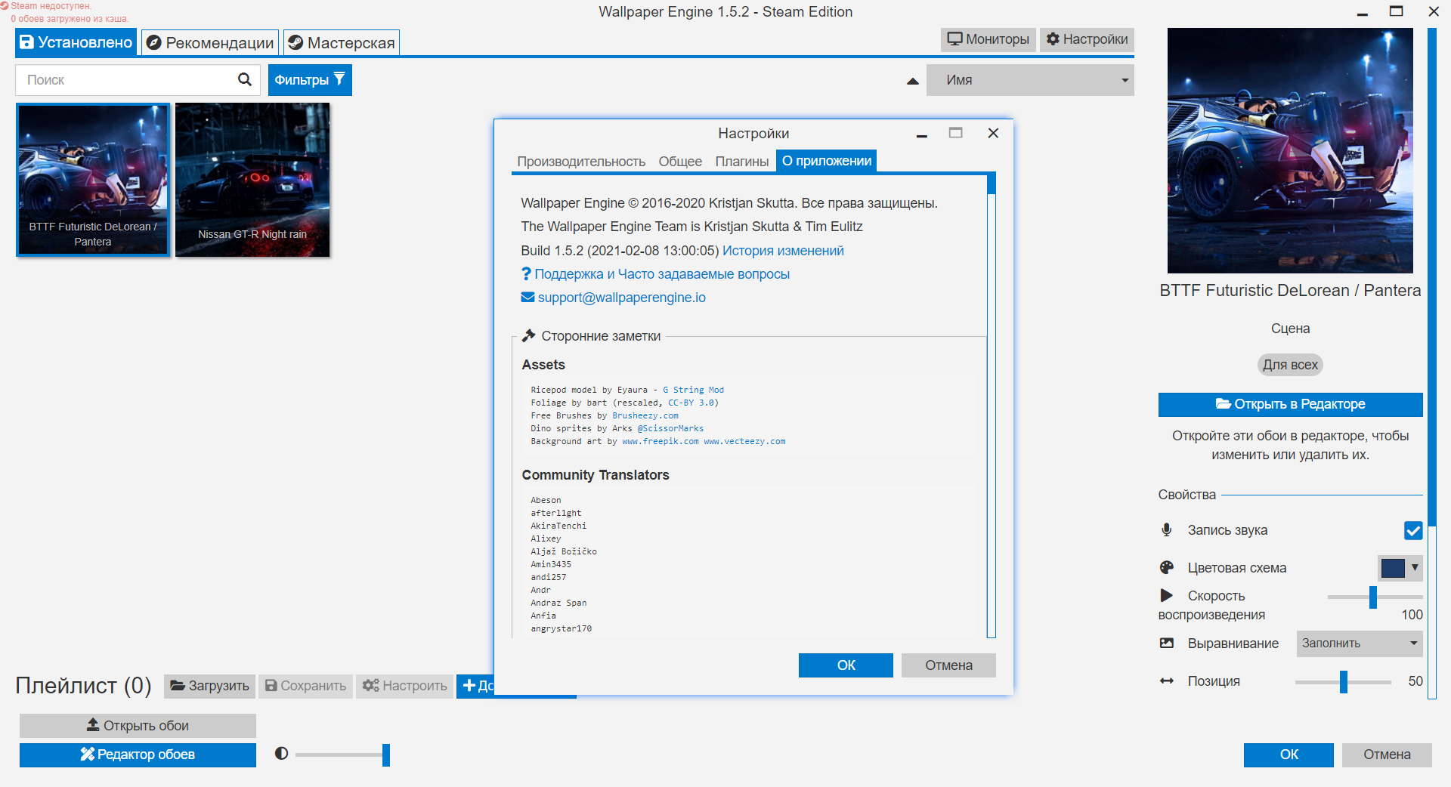Click the brightness slider at bottom left
This screenshot has height=787, width=1451.
click(x=342, y=755)
